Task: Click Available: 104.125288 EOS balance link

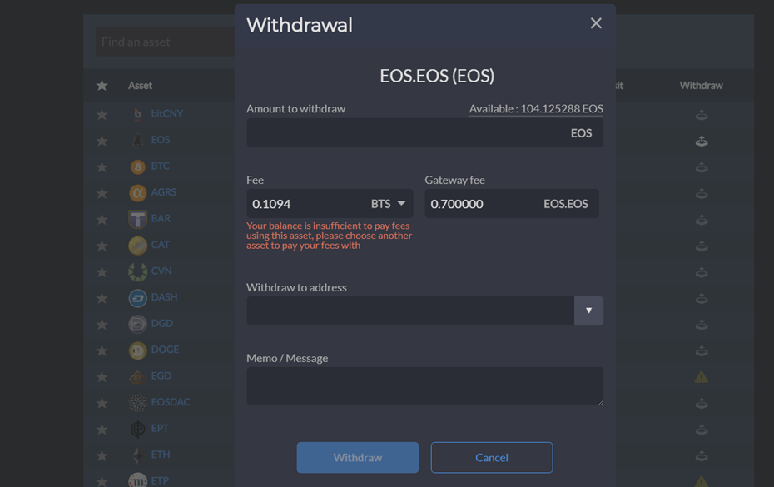Action: [536, 109]
